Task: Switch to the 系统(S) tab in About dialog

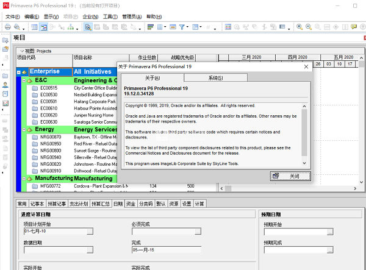Action: [215, 78]
